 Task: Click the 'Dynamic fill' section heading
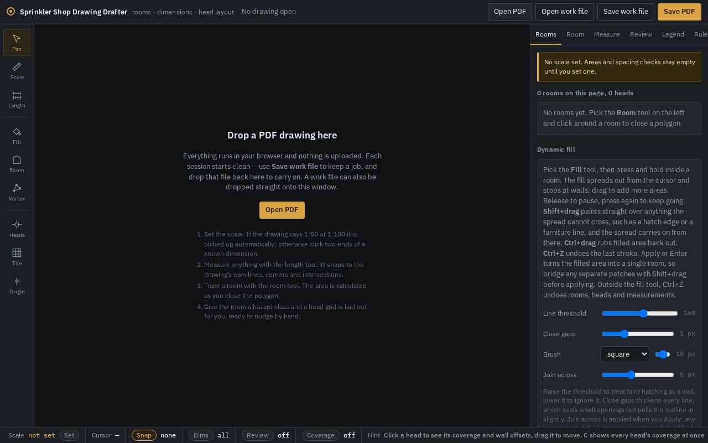coord(556,150)
